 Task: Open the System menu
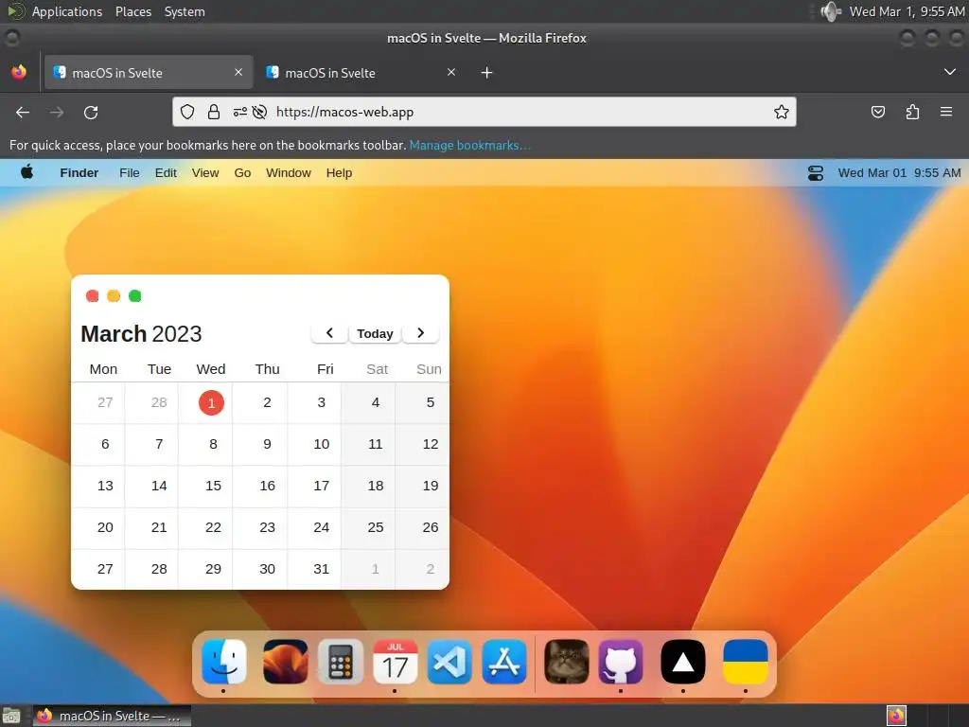tap(185, 11)
